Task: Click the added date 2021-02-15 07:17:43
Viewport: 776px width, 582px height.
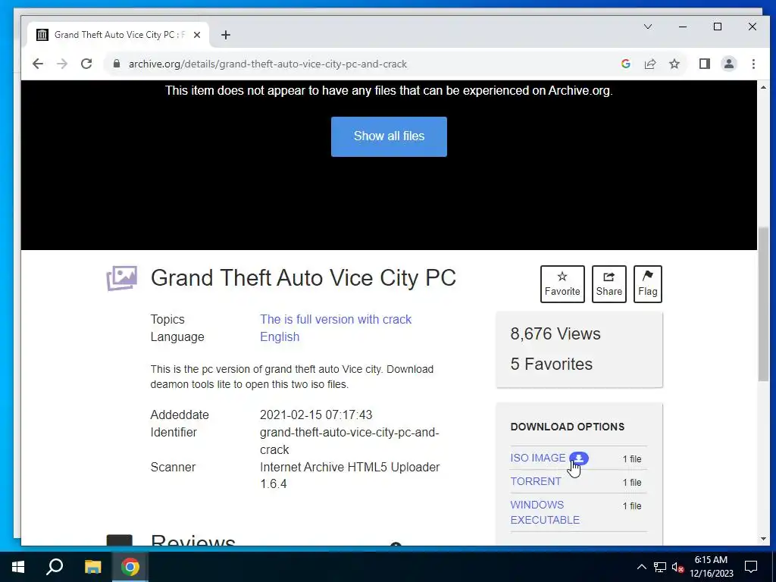Action: coord(316,415)
